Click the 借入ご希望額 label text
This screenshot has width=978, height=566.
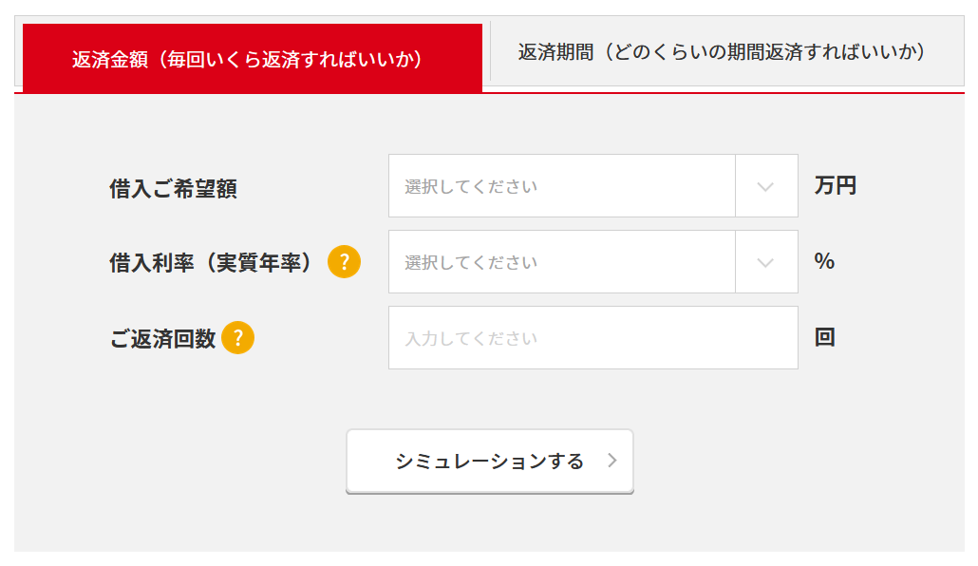coord(174,188)
